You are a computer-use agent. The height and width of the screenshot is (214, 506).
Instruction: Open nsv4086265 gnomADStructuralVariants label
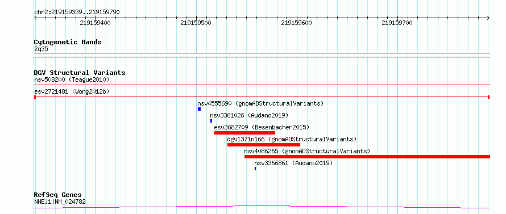tap(307, 151)
